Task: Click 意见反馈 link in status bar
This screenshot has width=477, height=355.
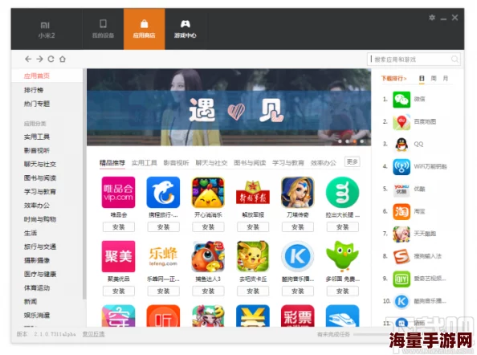Action: pos(93,334)
